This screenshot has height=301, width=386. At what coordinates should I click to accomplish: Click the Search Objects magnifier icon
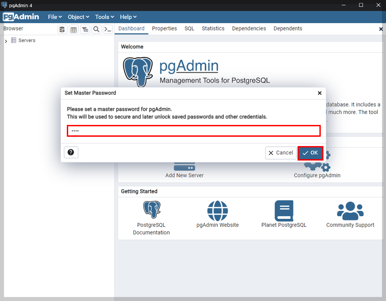click(x=96, y=29)
